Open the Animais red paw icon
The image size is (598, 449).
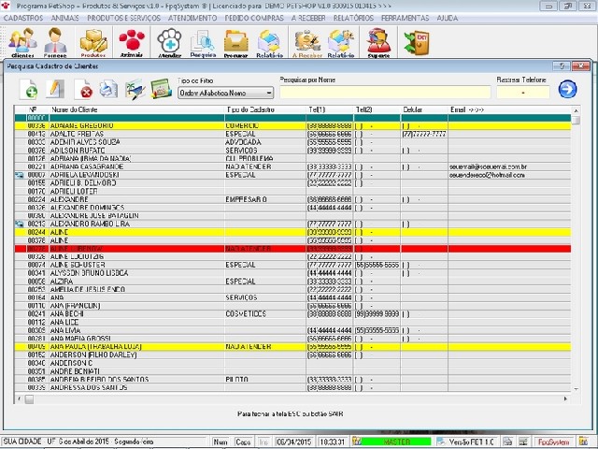point(132,42)
